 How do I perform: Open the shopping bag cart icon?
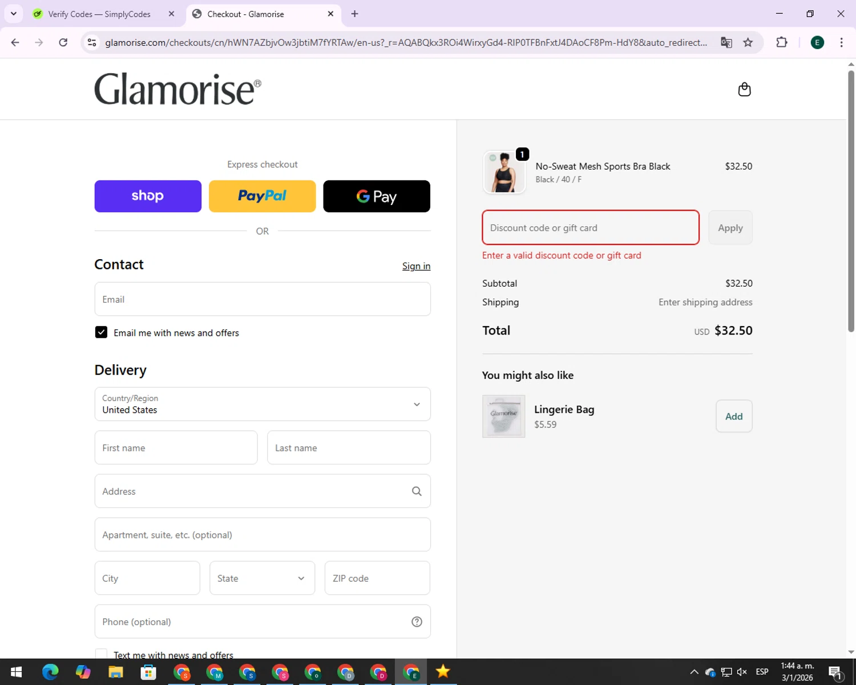pyautogui.click(x=744, y=90)
